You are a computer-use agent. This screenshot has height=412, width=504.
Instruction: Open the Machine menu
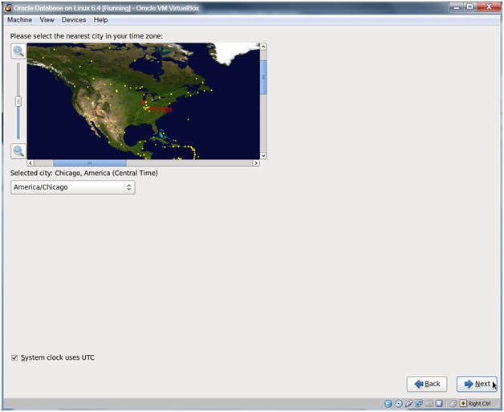point(19,19)
